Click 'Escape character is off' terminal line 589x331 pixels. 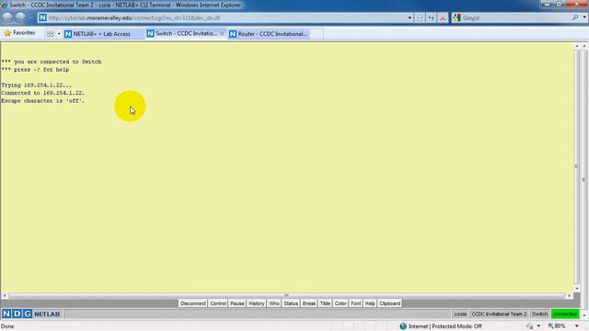click(x=43, y=100)
